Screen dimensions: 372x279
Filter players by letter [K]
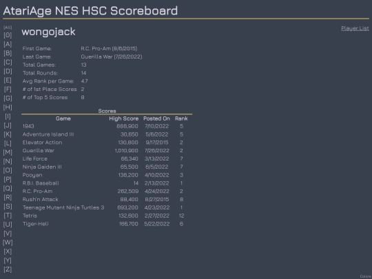pyautogui.click(x=8, y=134)
